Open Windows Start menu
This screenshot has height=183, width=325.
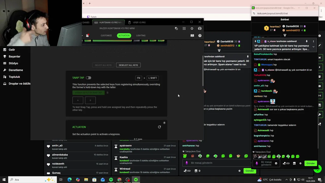point(4,180)
